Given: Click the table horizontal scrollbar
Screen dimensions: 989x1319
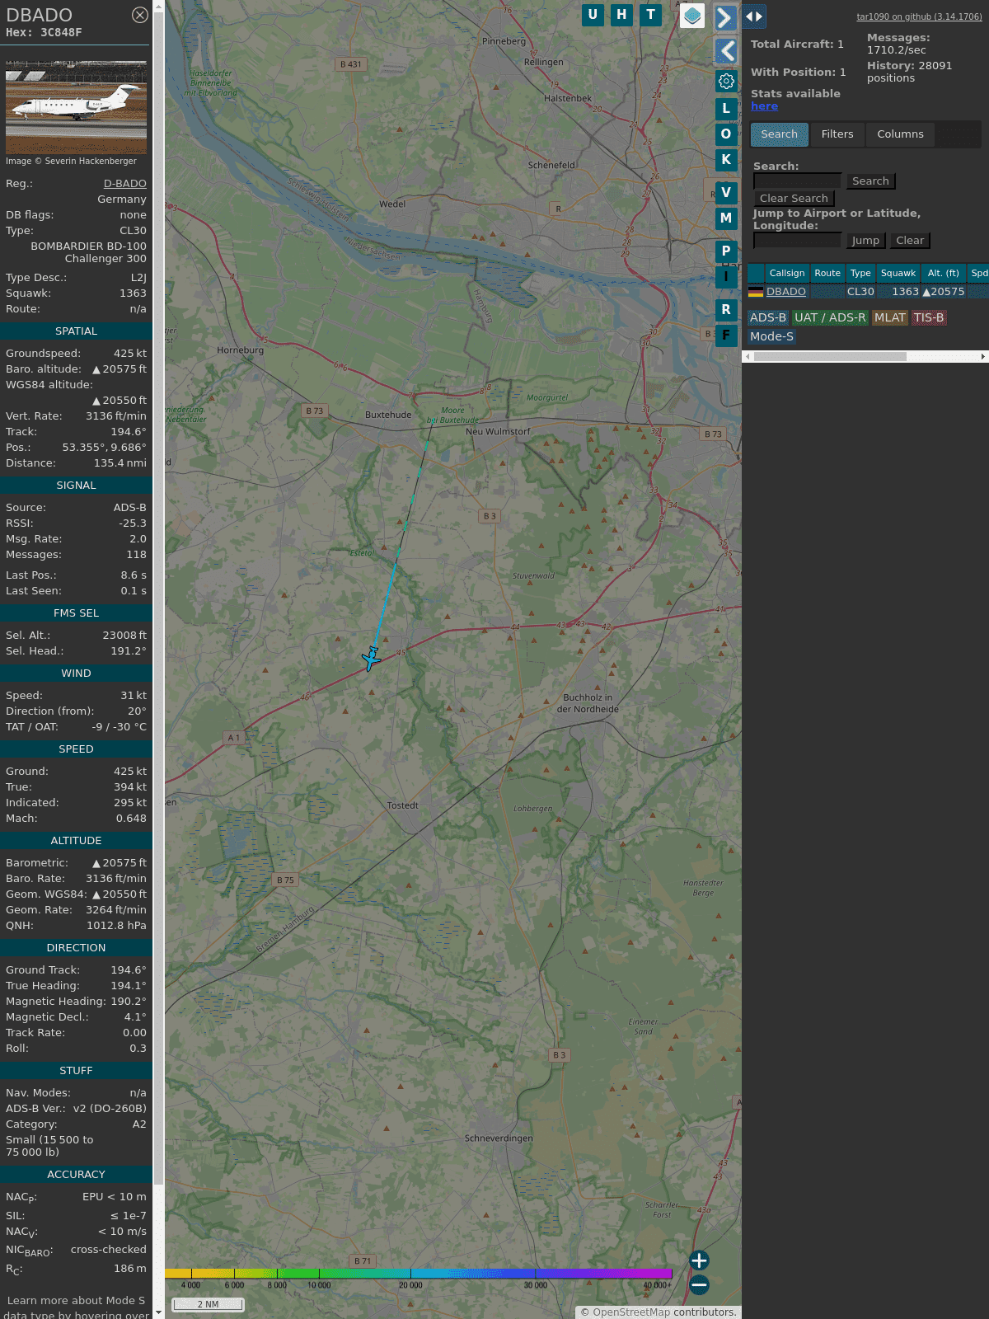Looking at the screenshot, I should tap(830, 357).
